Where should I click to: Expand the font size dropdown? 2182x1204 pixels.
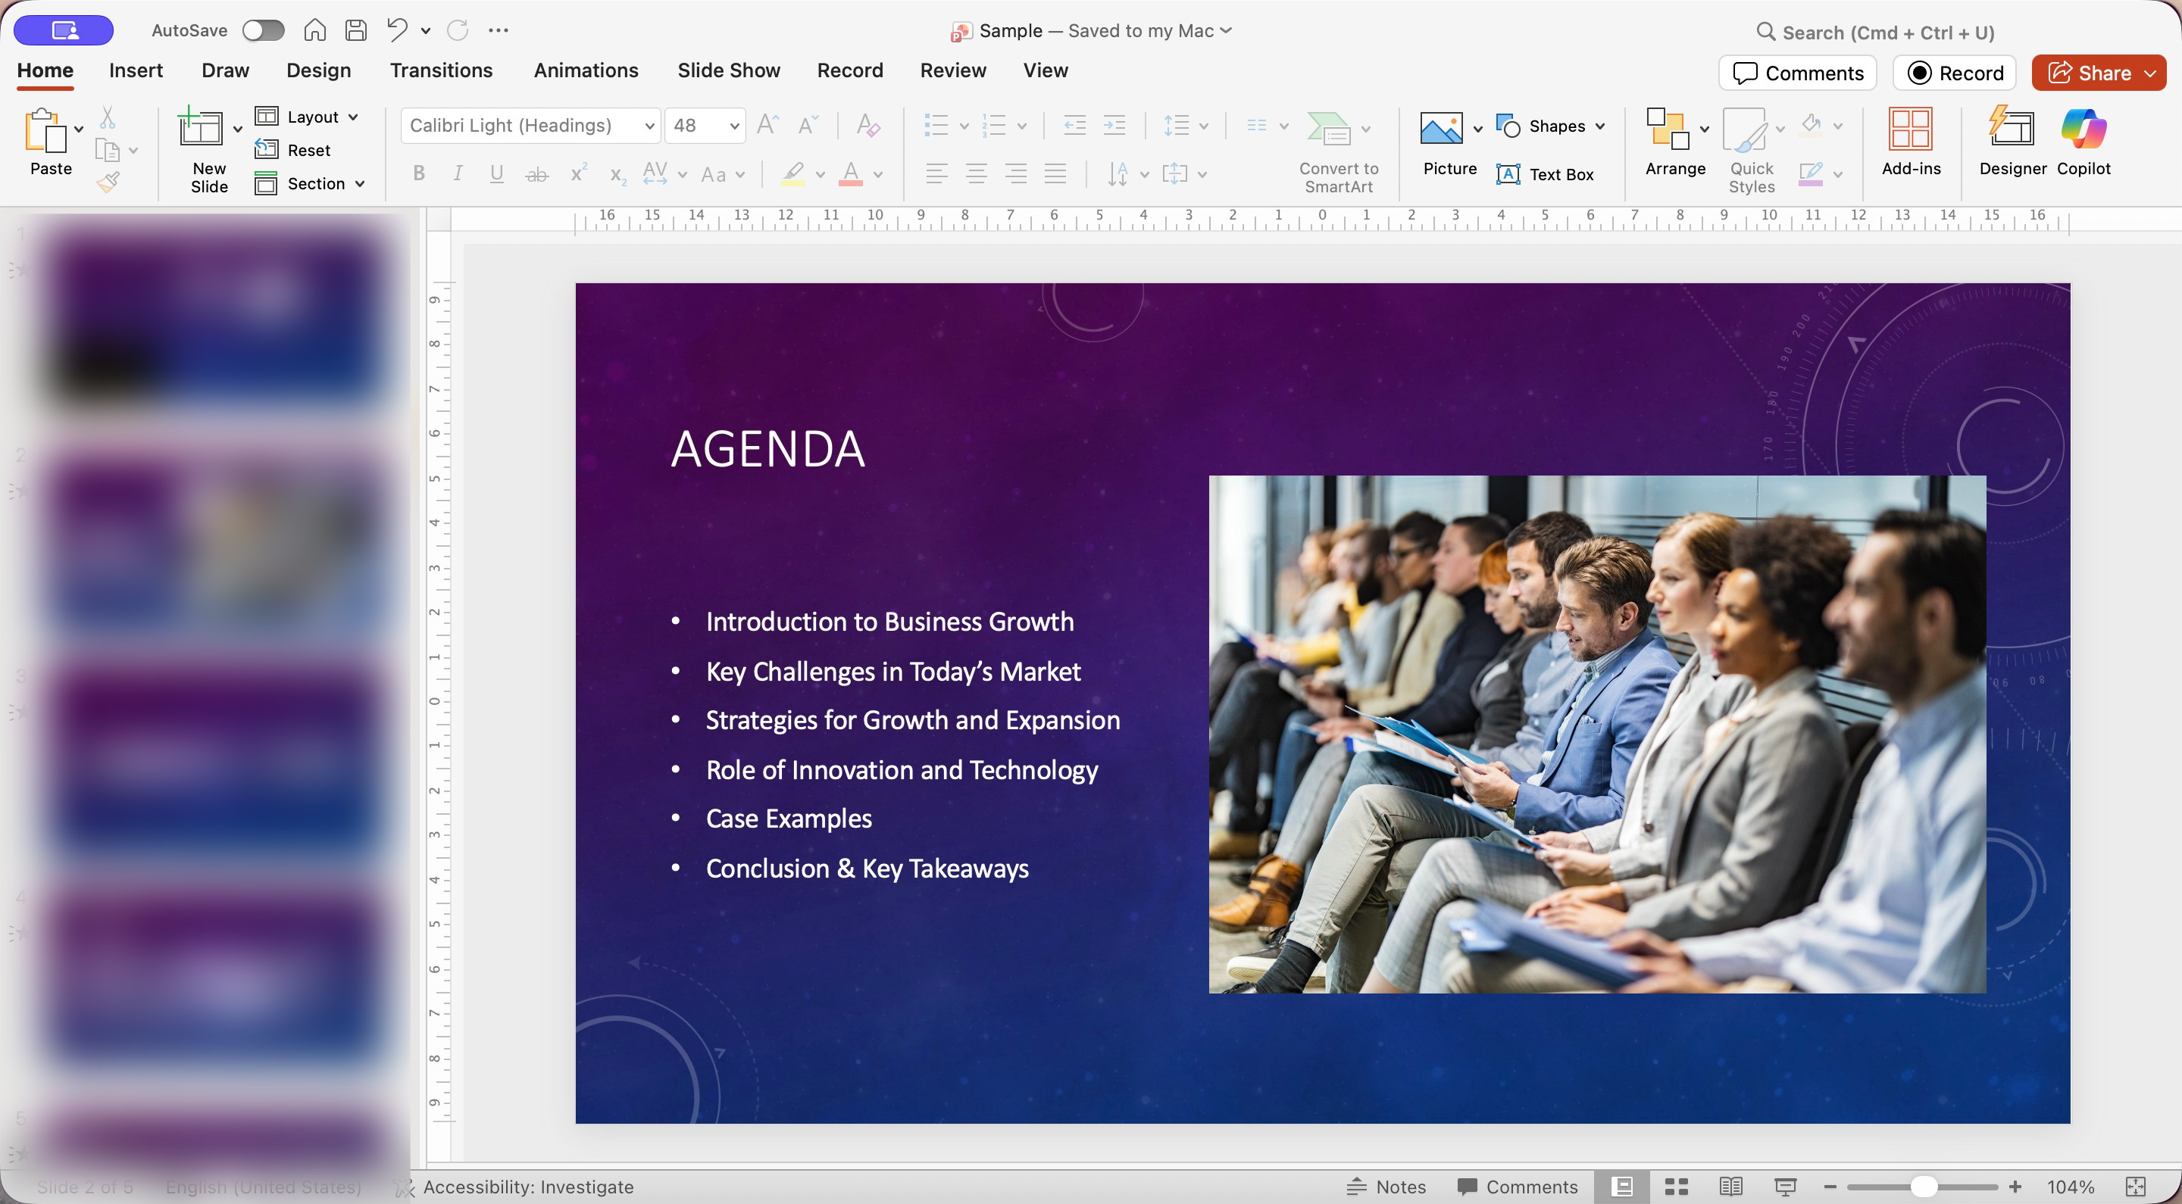733,126
